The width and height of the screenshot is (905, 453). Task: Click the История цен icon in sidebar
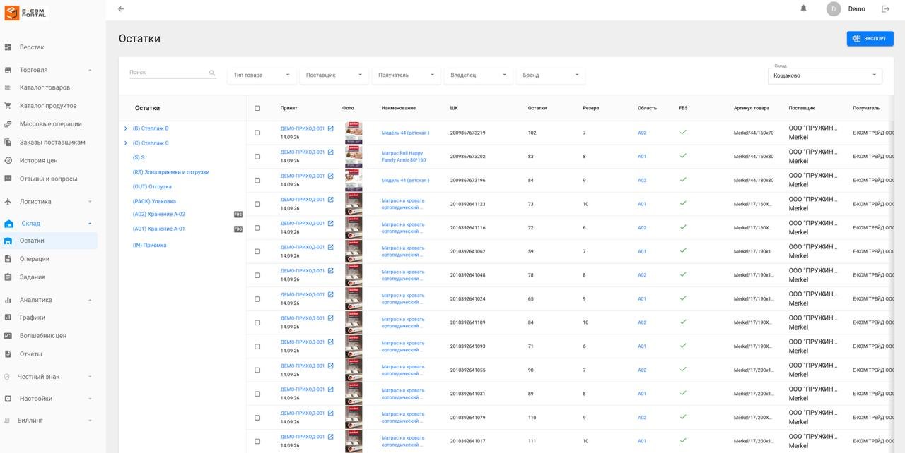[x=8, y=160]
